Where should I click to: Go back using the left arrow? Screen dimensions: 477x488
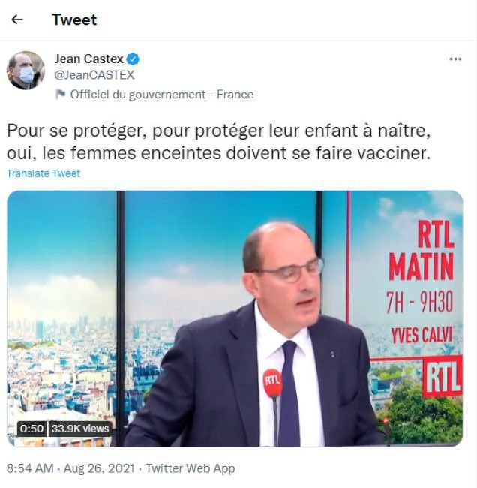(17, 20)
